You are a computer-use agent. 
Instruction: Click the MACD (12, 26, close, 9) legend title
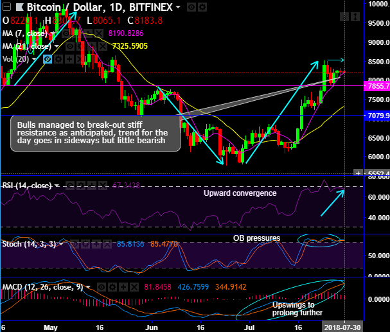[42, 287]
